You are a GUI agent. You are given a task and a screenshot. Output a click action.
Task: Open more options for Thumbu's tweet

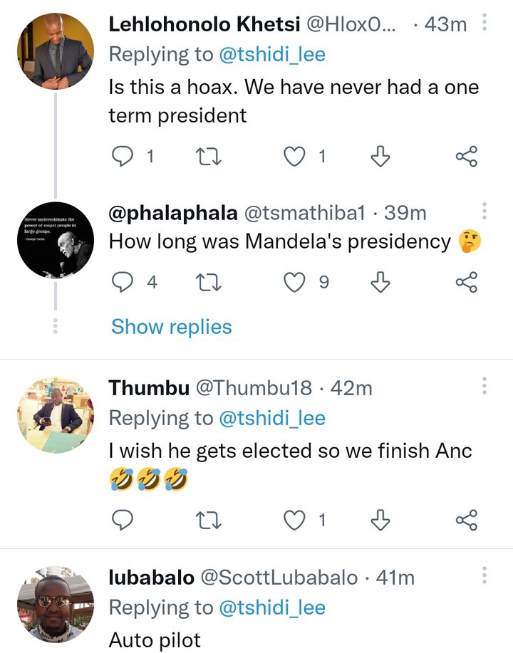484,386
